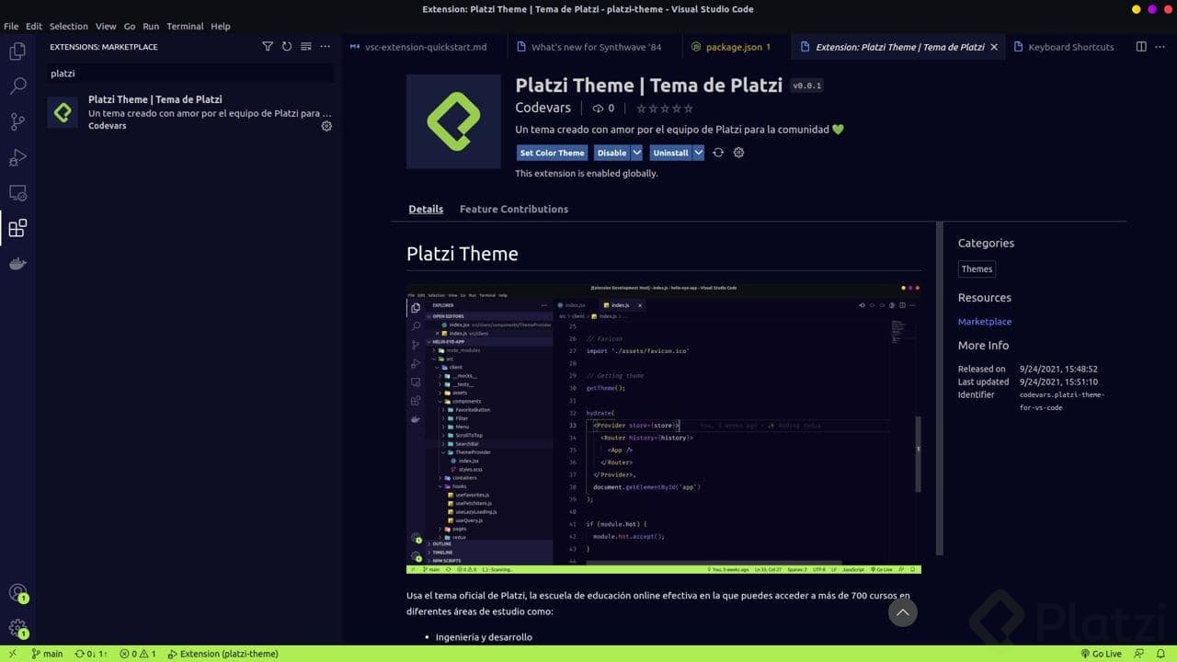
Task: Open the Accounts menu icon
Action: click(17, 593)
